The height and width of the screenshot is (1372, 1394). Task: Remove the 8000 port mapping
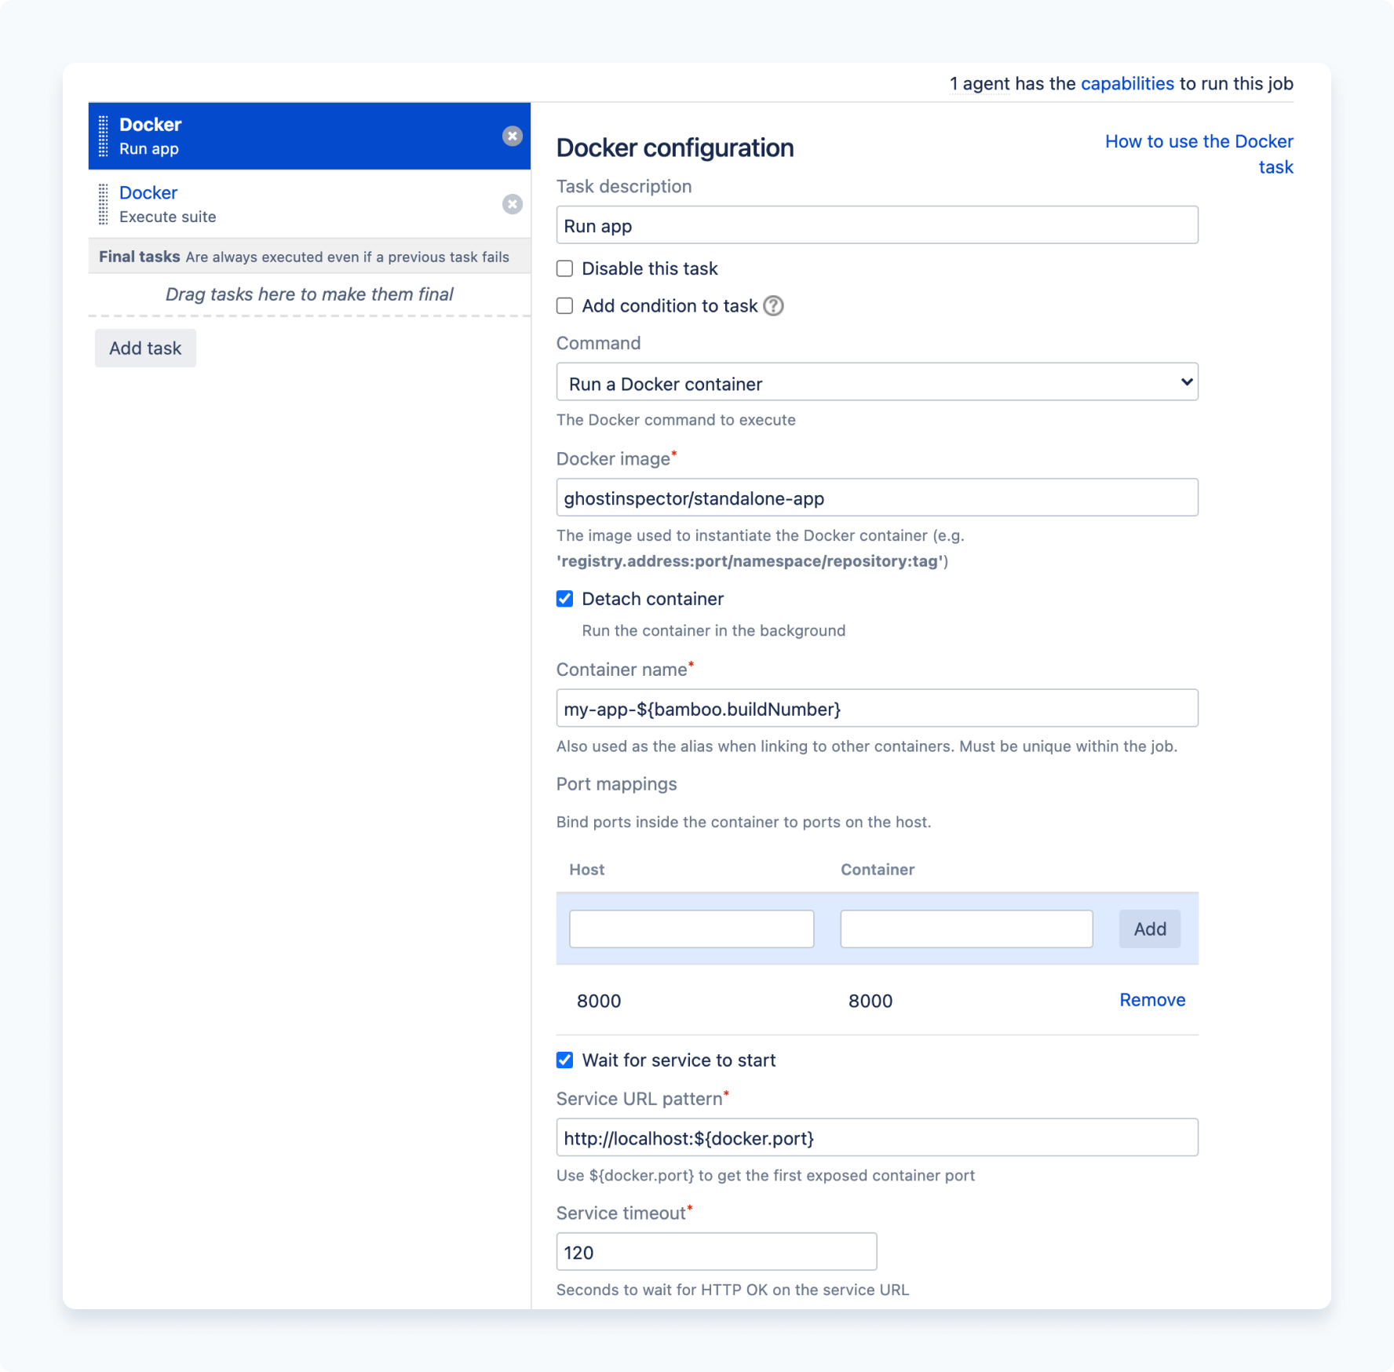pyautogui.click(x=1151, y=1000)
